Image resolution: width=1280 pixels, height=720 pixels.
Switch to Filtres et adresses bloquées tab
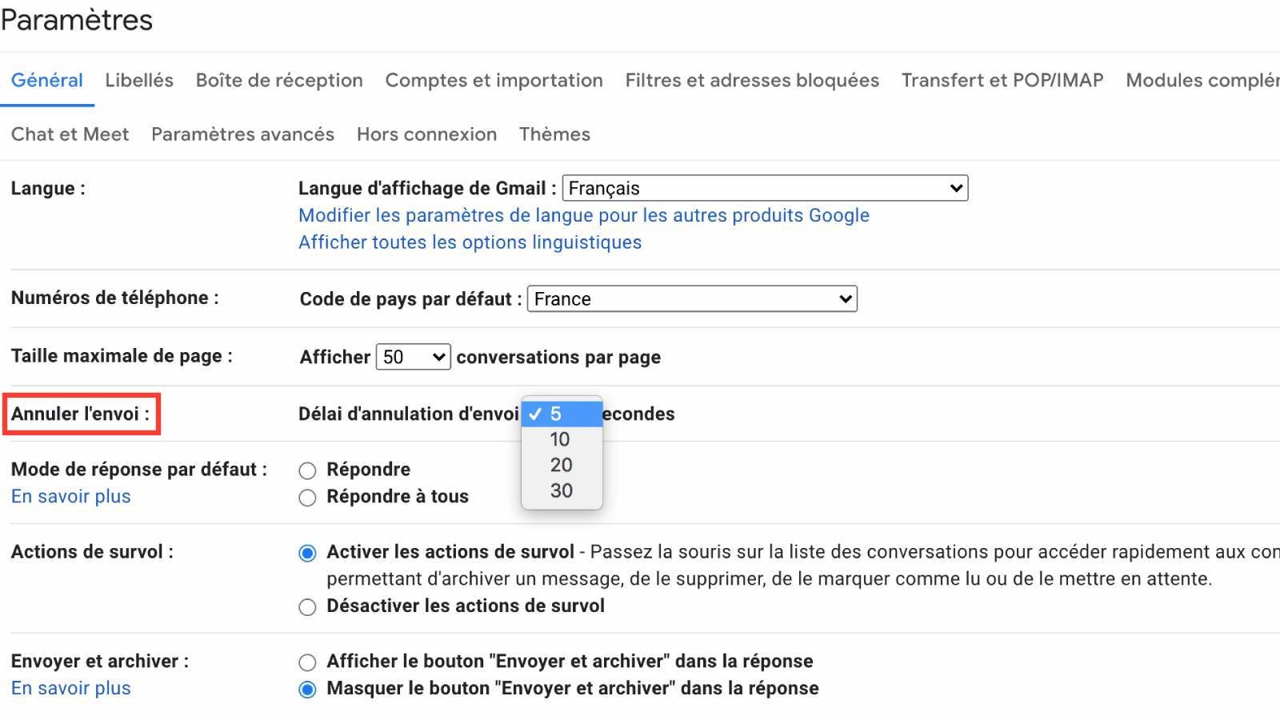pos(752,80)
